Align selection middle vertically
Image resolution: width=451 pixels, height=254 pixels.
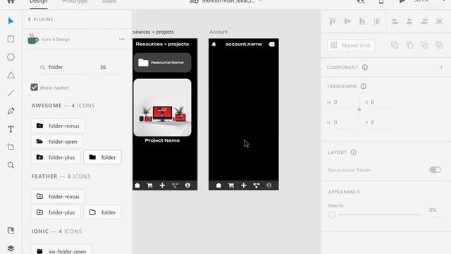pos(347,21)
